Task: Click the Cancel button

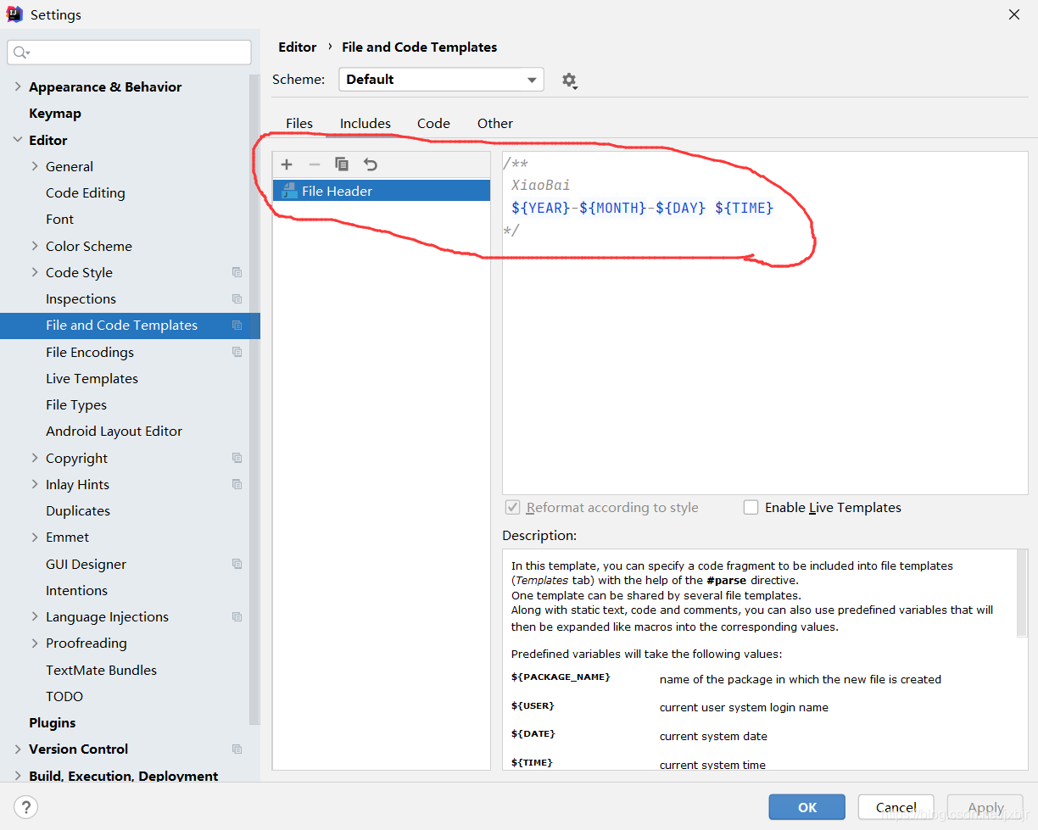Action: 896,807
